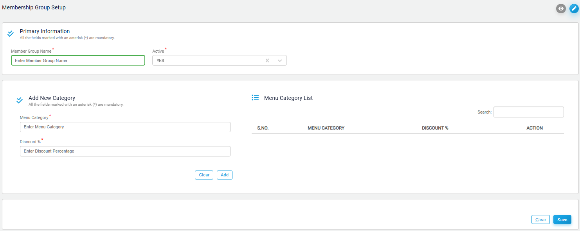Click the Primary Information heading
This screenshot has width=580, height=231.
click(45, 31)
